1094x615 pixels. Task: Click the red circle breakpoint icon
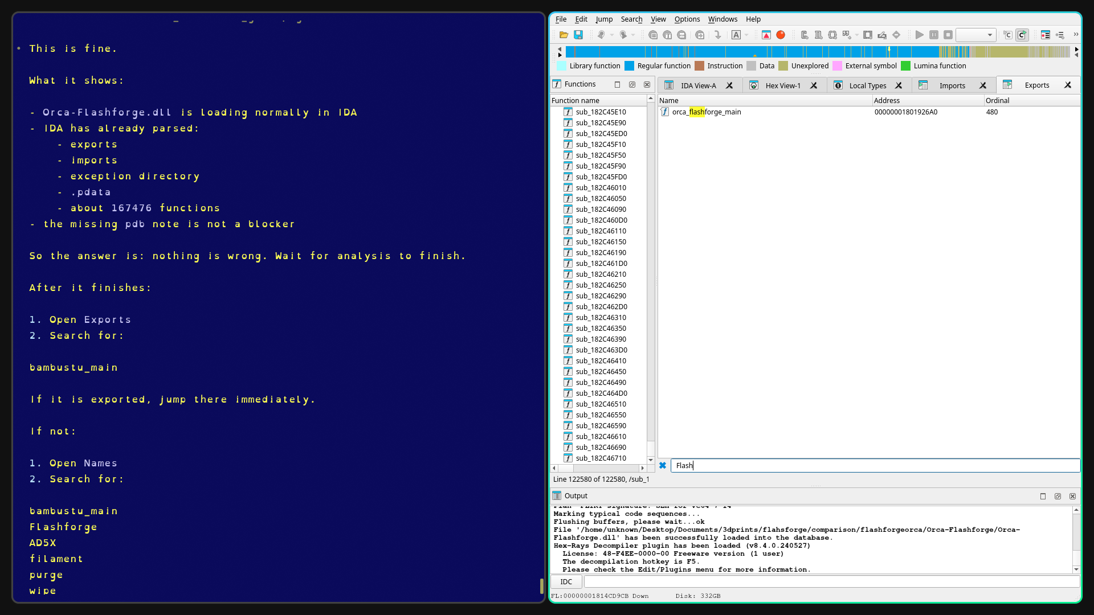(781, 35)
